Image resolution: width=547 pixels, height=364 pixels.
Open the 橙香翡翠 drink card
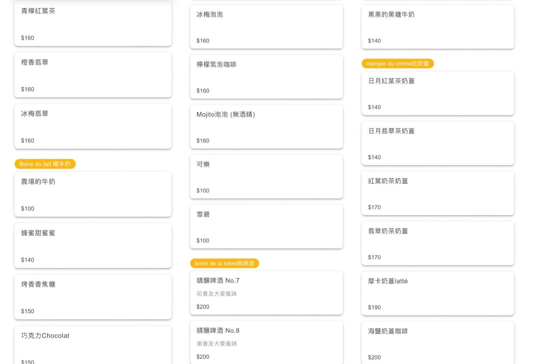tap(93, 75)
